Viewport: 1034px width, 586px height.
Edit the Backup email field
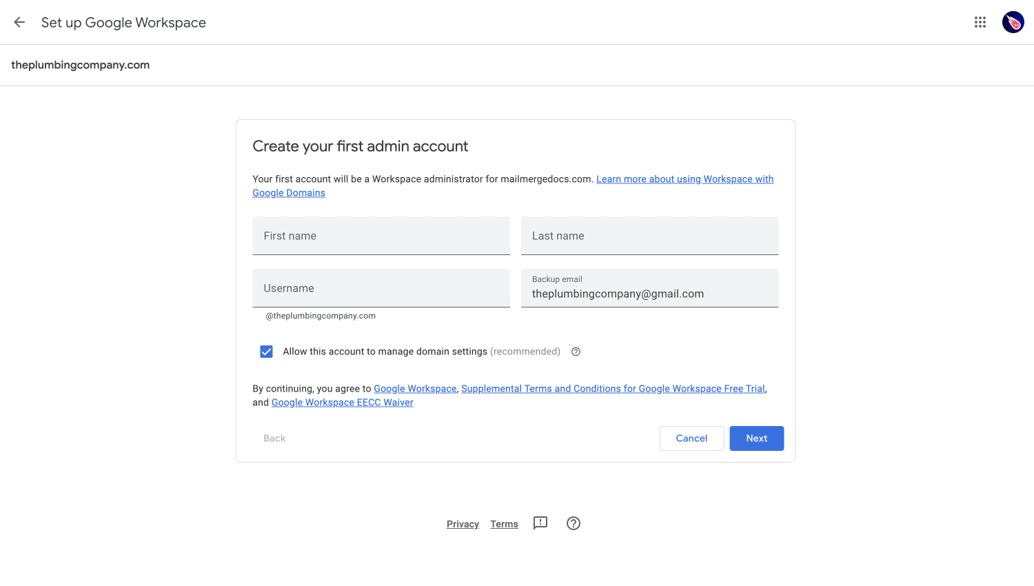[x=649, y=288]
